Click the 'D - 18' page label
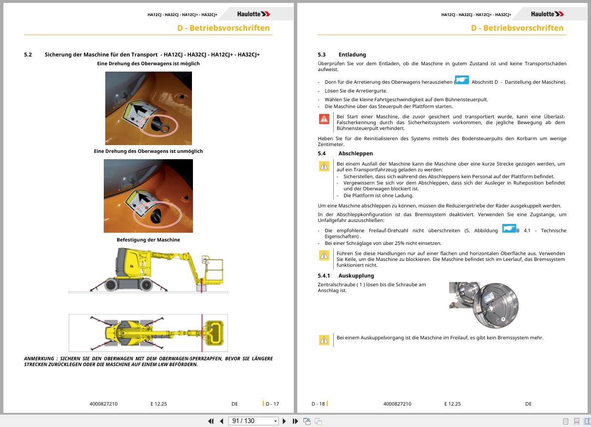The width and height of the screenshot is (591, 427). 318,404
